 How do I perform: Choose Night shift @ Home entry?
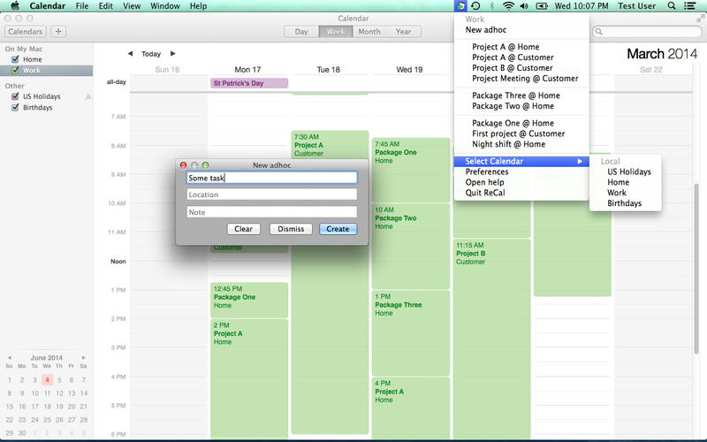pyautogui.click(x=521, y=144)
